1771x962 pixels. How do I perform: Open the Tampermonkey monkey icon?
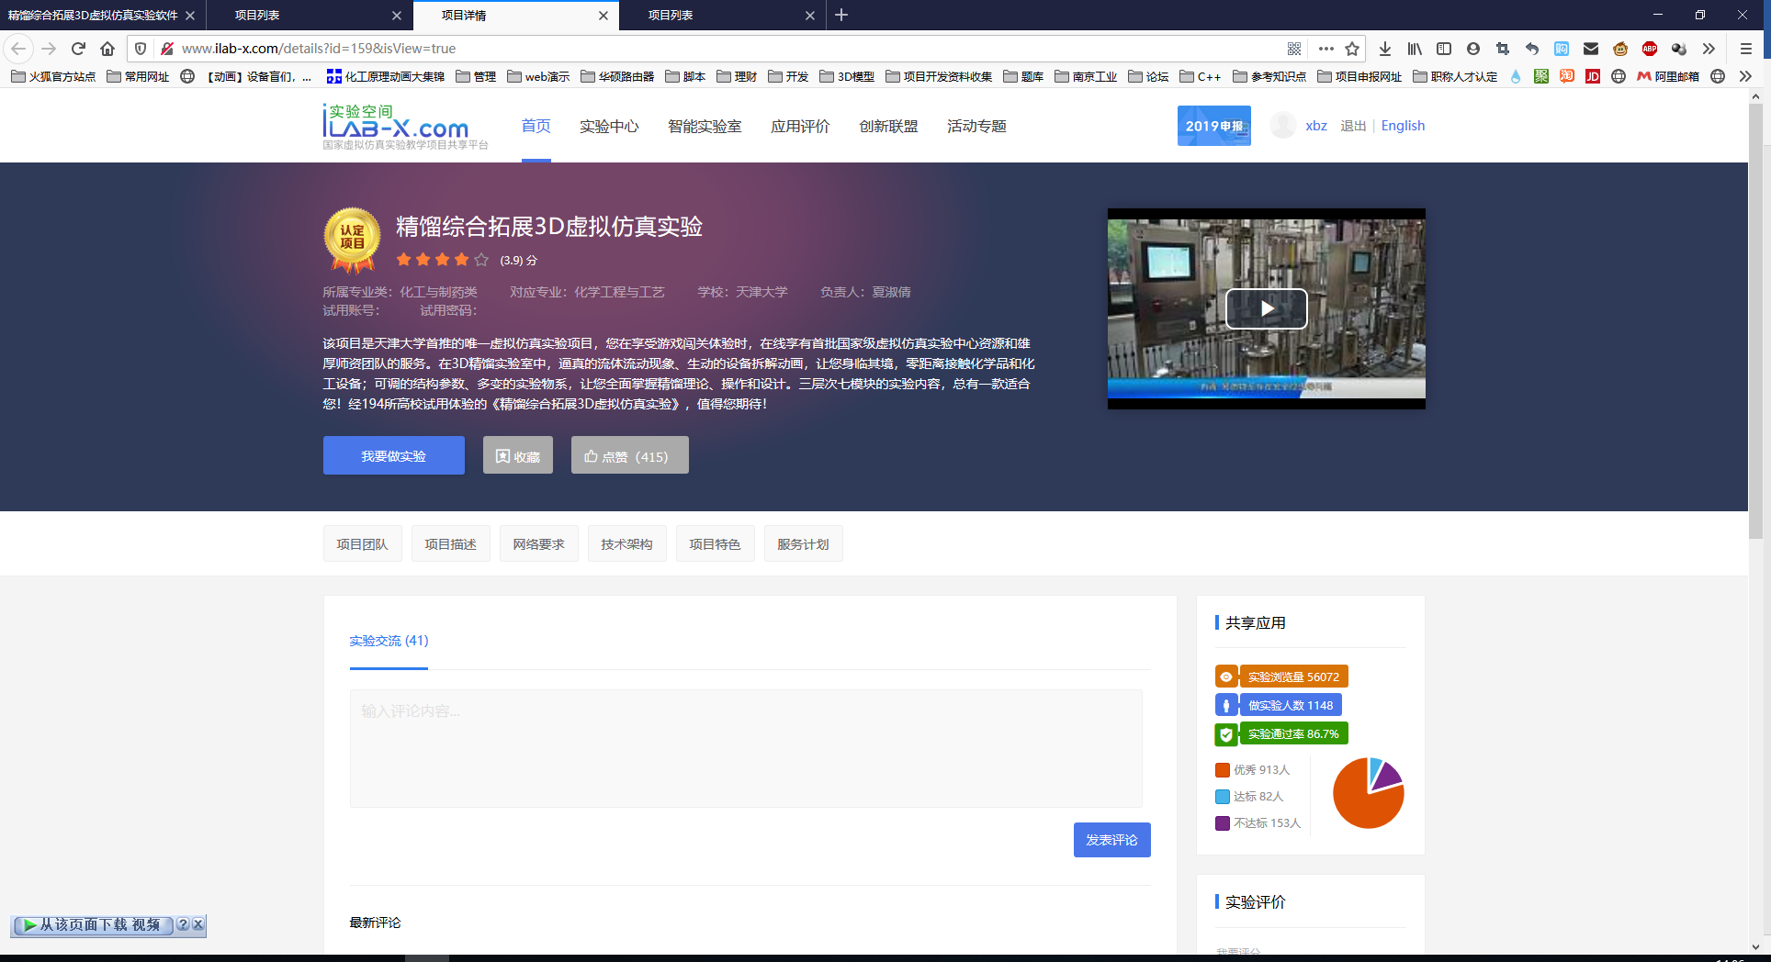(1620, 49)
